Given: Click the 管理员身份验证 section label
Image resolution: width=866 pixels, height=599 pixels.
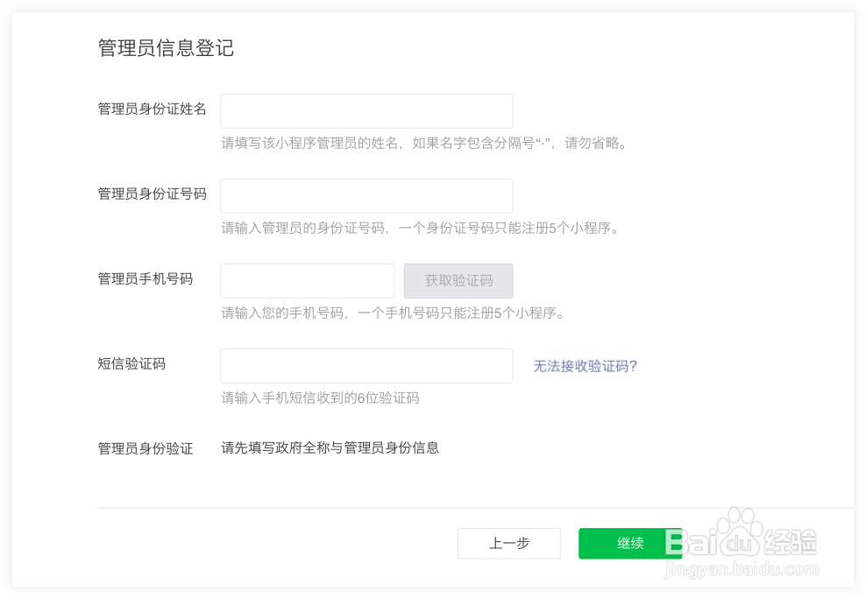Looking at the screenshot, I should coord(145,447).
